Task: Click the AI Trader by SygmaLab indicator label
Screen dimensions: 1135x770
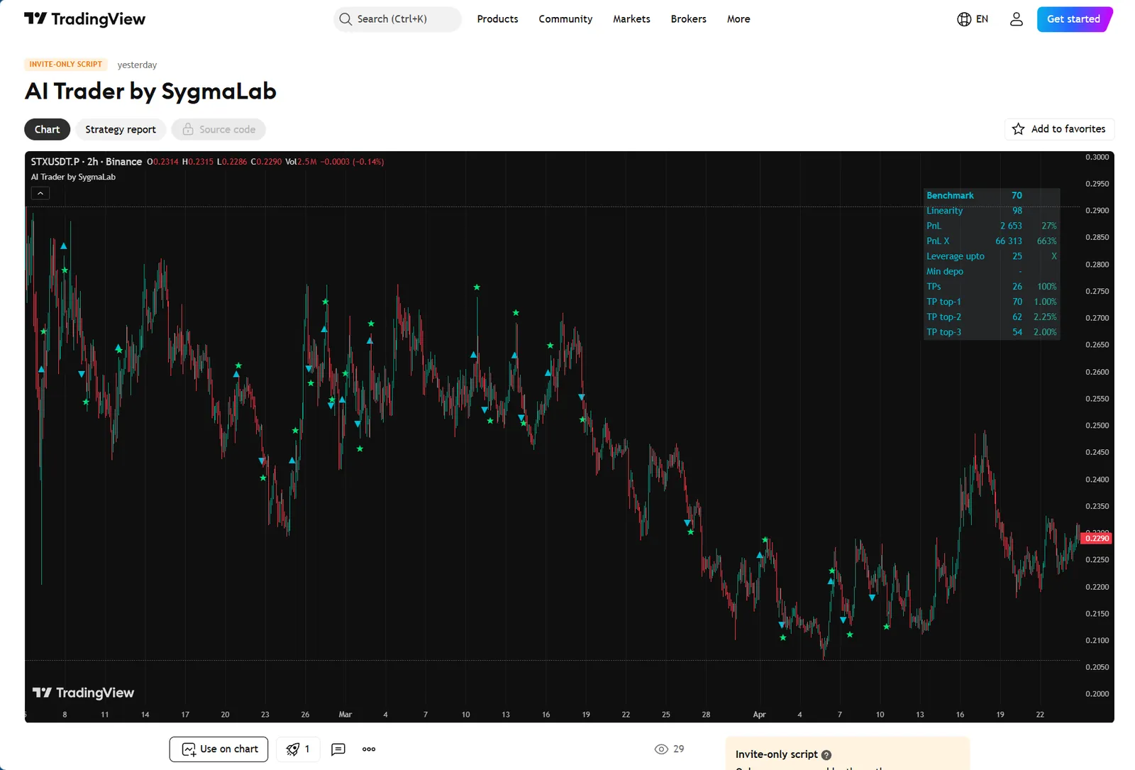Action: pyautogui.click(x=73, y=177)
